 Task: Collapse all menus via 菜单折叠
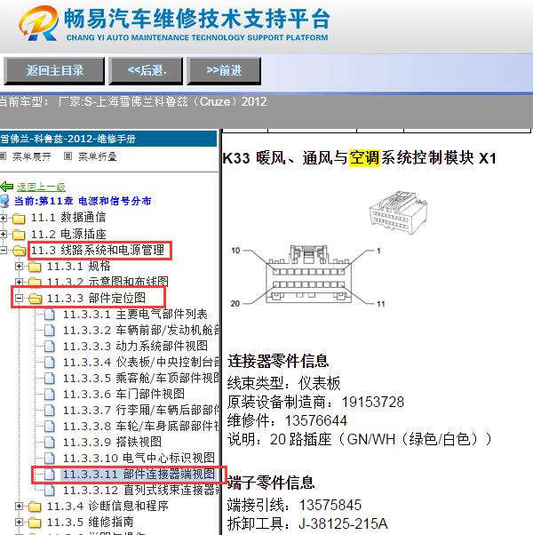click(98, 156)
